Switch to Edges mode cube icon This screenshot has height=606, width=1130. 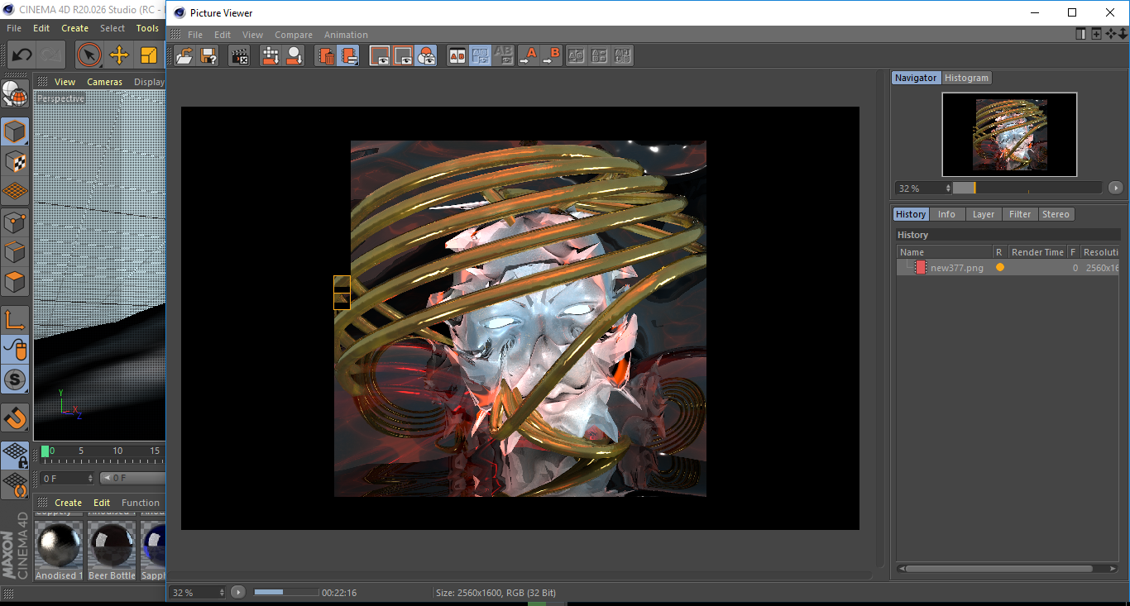click(x=15, y=252)
